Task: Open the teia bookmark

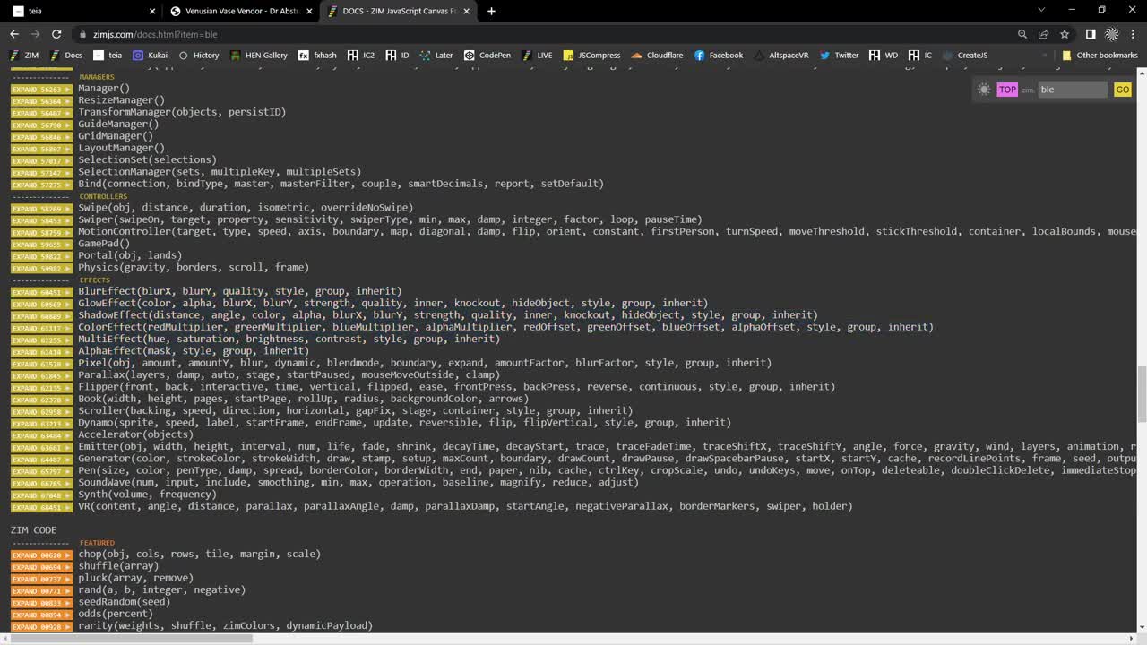Action: (108, 55)
